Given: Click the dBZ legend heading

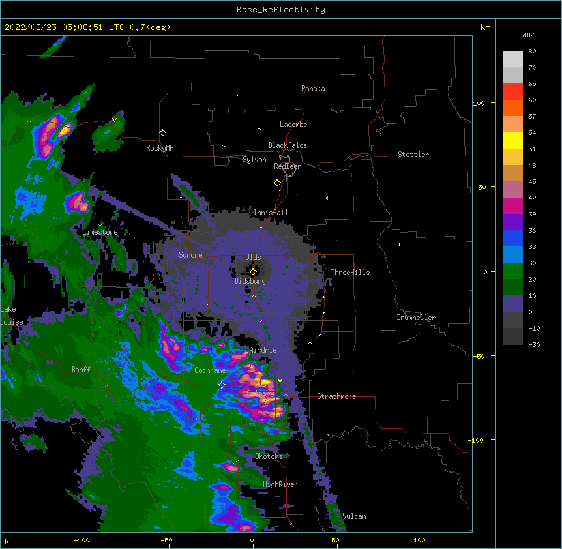Looking at the screenshot, I should [528, 35].
